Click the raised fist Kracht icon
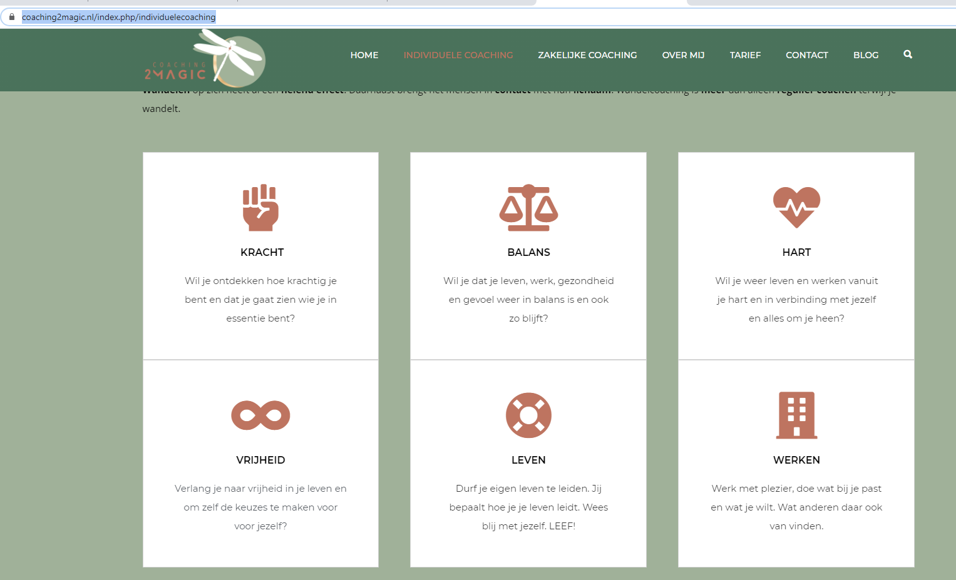 click(260, 208)
